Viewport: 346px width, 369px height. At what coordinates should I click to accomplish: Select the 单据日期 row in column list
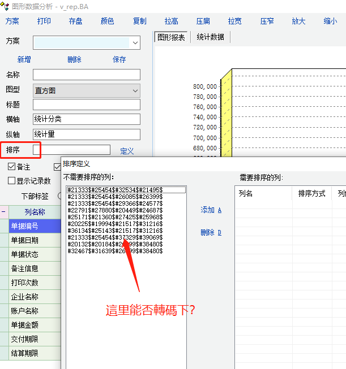click(x=34, y=240)
